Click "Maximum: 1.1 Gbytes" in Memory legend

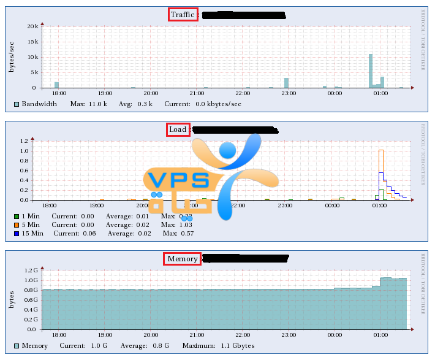218,346
